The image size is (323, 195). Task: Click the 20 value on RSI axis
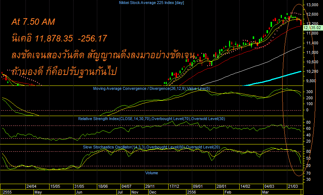[308, 141]
